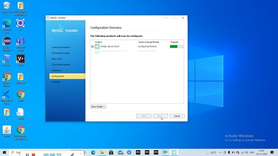Open the Java coffee-cup desktop icon
The image size is (278, 156).
pos(7,131)
